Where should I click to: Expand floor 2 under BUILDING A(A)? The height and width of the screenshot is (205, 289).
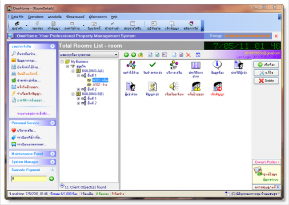(x=78, y=89)
